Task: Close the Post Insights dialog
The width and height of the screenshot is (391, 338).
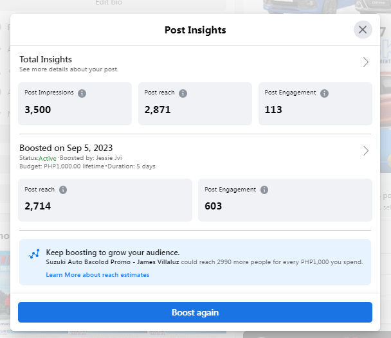Action: [363, 30]
